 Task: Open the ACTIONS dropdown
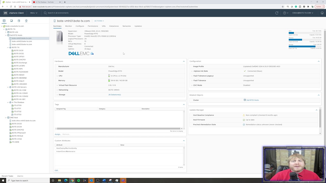coord(99,21)
